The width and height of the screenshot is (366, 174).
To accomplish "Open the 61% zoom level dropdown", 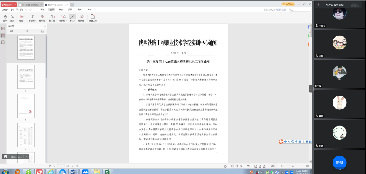I will click(x=278, y=166).
